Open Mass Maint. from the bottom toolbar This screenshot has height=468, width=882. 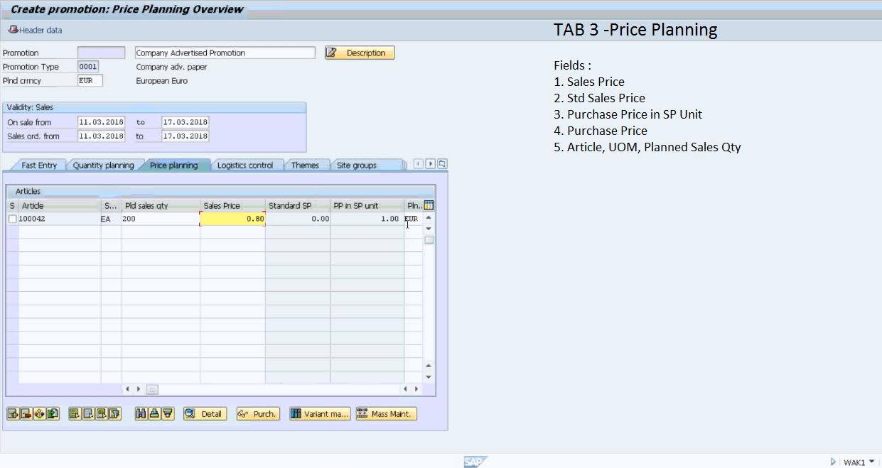(386, 413)
